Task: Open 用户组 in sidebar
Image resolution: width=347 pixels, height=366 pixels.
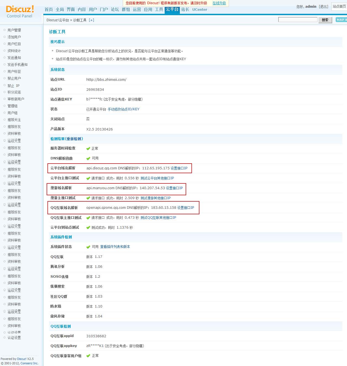Action: [13, 113]
